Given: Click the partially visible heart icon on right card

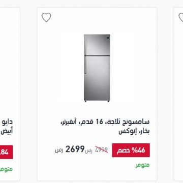Looking at the screenshot, I should point(181,17).
